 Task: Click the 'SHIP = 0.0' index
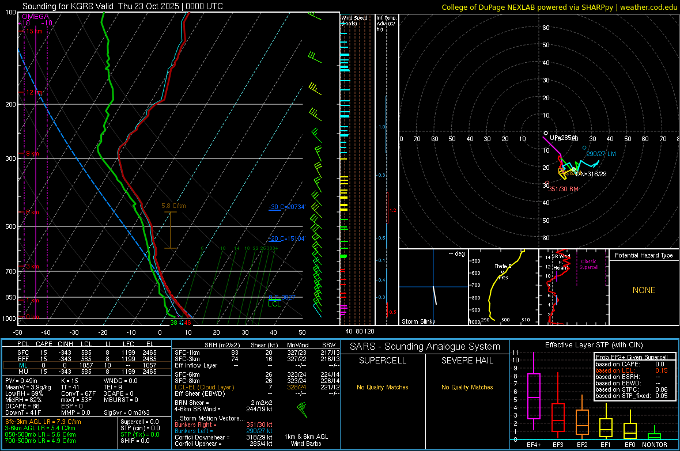click(135, 441)
